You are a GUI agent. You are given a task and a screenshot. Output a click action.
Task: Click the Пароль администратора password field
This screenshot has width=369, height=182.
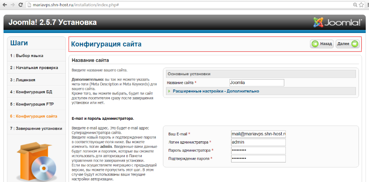[258, 151]
